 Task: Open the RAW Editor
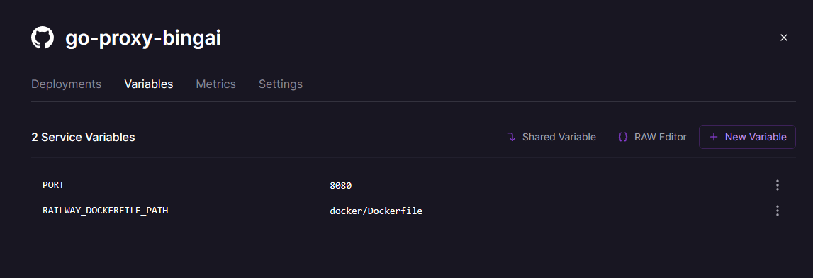652,137
